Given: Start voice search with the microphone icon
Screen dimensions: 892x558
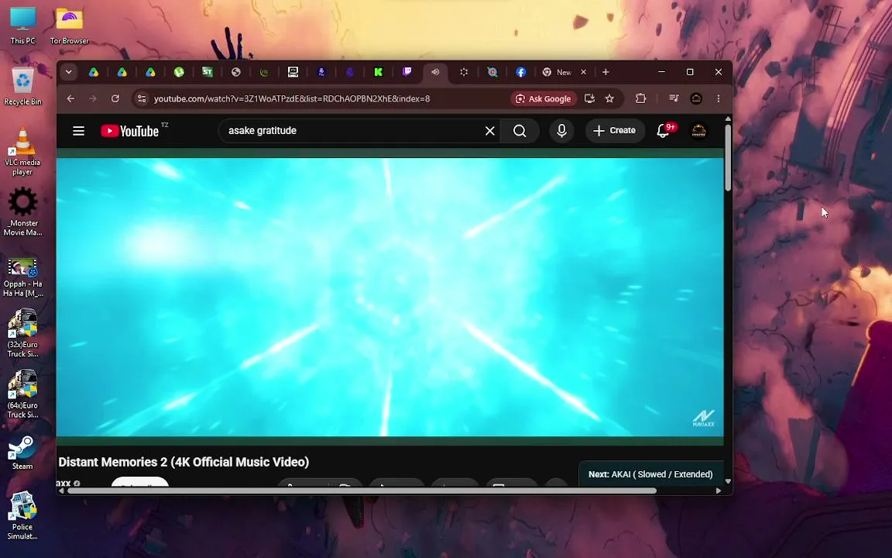Looking at the screenshot, I should tap(561, 131).
